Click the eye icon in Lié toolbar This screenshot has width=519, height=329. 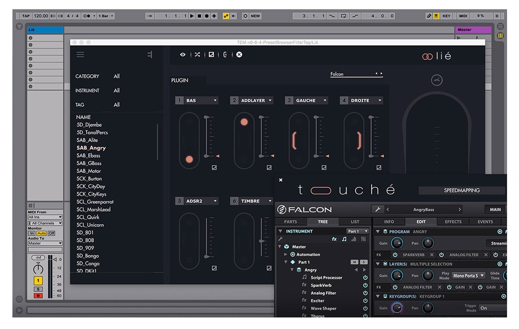click(183, 55)
